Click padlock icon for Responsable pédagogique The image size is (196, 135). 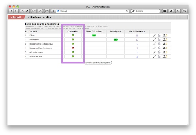tap(159, 44)
